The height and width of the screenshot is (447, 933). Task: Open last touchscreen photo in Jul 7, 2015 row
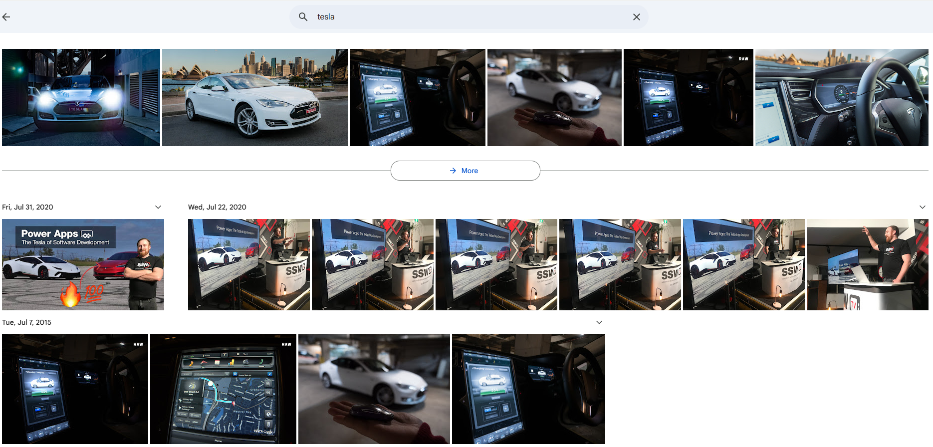tap(528, 389)
